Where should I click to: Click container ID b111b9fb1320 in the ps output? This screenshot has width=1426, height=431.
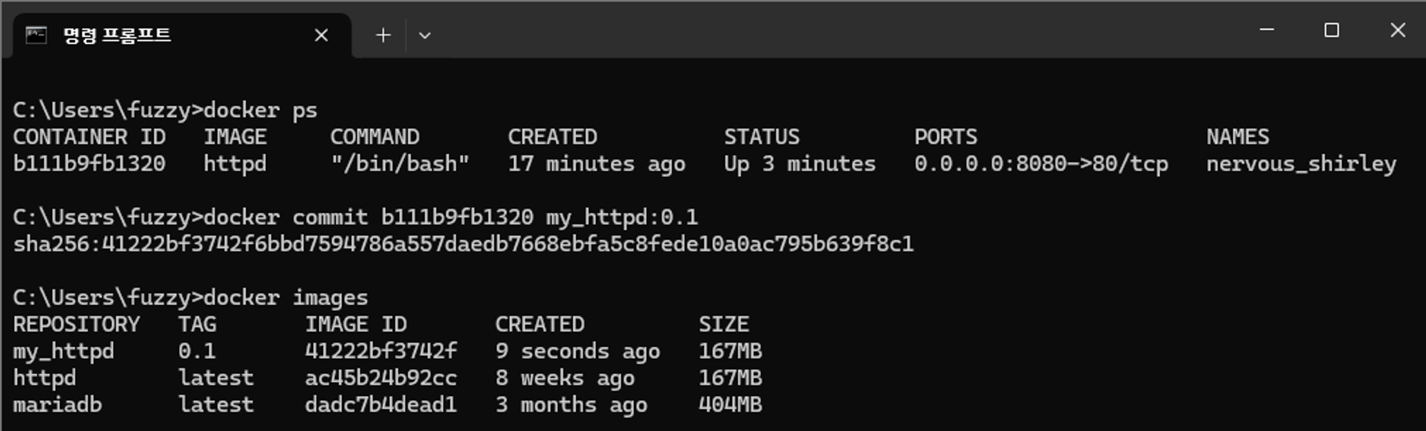[89, 164]
